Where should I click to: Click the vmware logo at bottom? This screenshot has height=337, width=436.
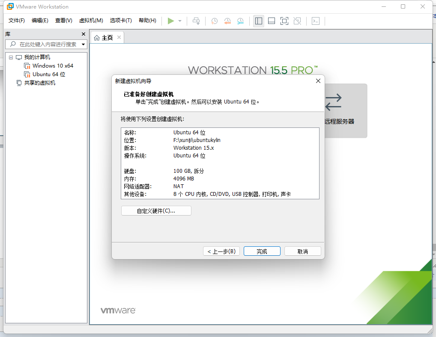(118, 310)
